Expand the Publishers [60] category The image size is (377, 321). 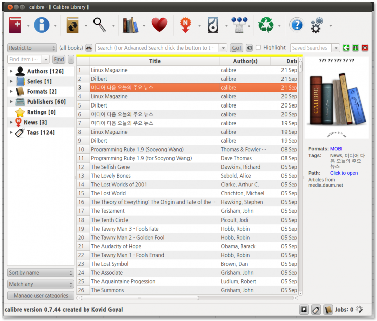[11, 102]
